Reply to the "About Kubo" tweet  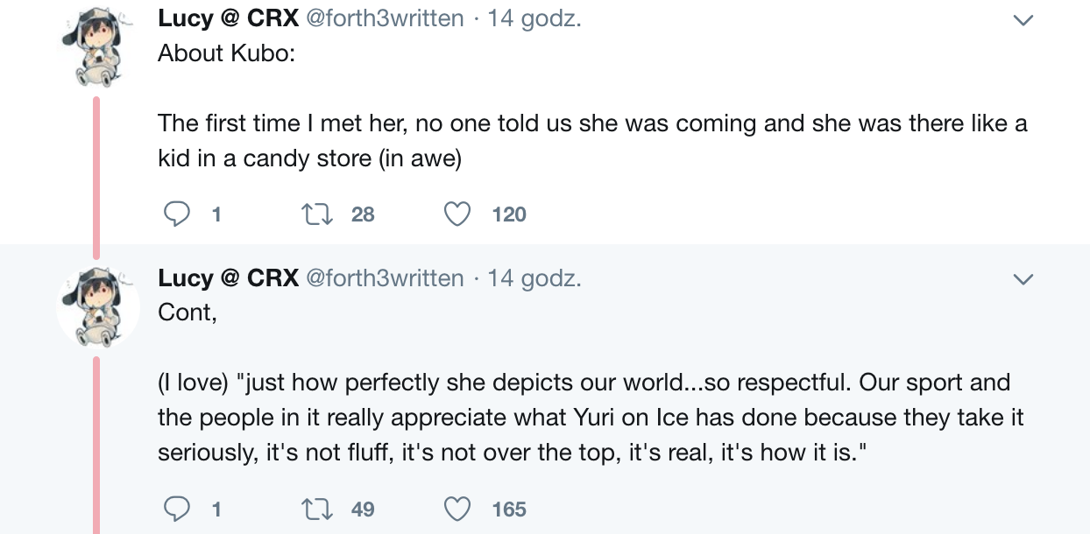pos(179,214)
